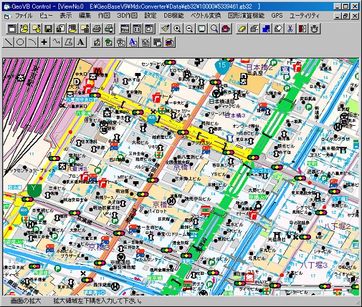Click the table grid settings icon

157,42
